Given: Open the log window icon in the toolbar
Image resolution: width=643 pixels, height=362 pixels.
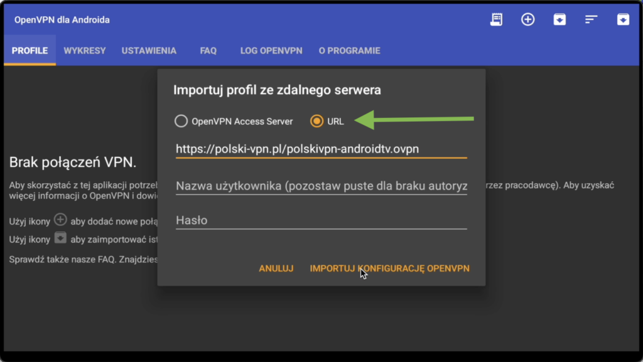Looking at the screenshot, I should tap(496, 19).
